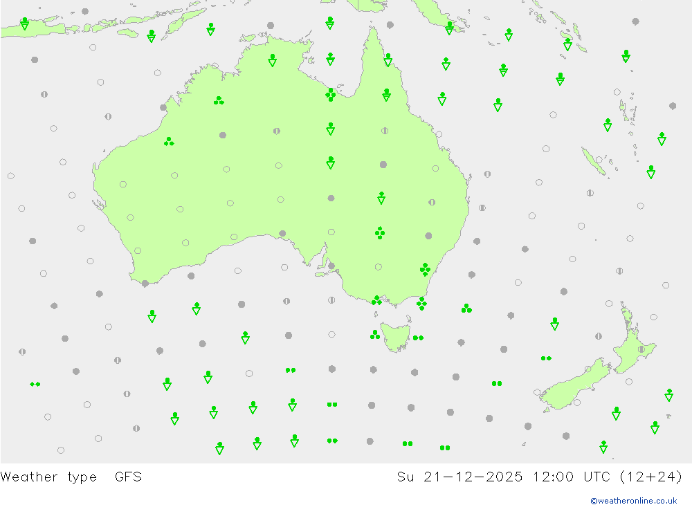Click the three-dot rain symbol in the Kimberley region

coord(219,101)
